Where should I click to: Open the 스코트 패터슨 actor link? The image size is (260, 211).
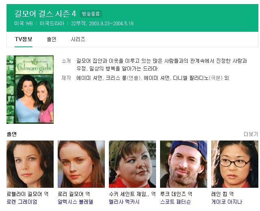click(175, 202)
